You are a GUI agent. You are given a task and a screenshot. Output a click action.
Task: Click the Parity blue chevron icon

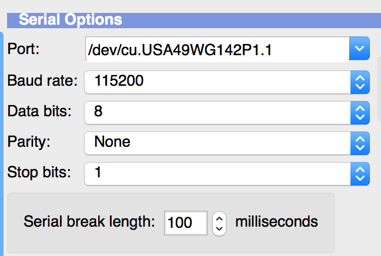pos(359,142)
